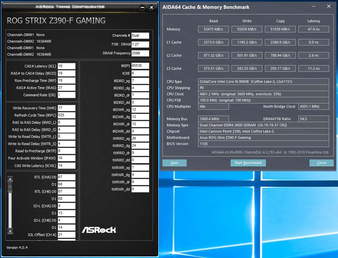Close AIDA64 window with the X icon
Screen dimensions: 338x258
point(329,6)
